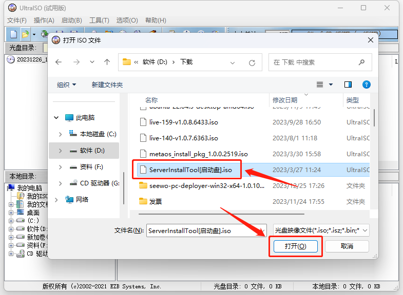Open the 组织 menu
Image resolution: width=403 pixels, height=295 pixels.
[x=66, y=85]
